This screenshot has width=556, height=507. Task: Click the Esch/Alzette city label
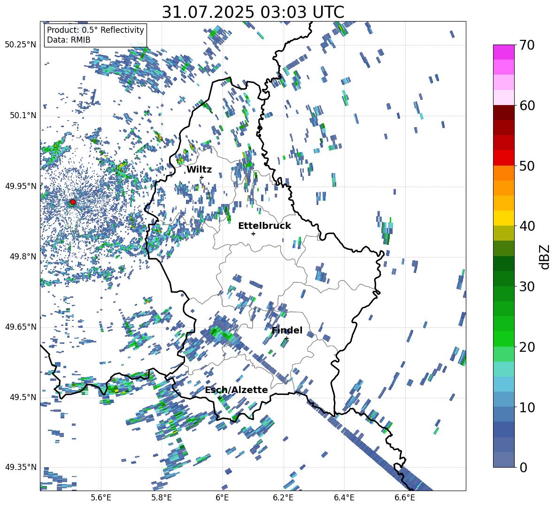coord(237,390)
